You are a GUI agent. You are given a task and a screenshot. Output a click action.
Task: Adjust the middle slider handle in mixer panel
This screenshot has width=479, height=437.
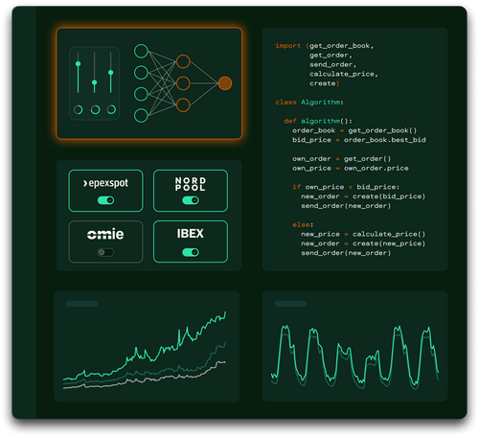(x=94, y=82)
